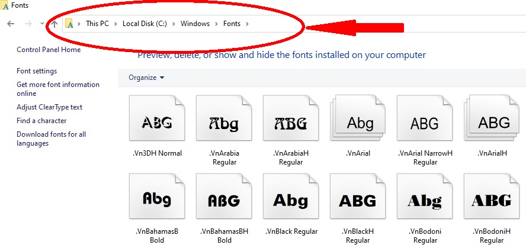Select Local Disk (C:) in the address path
The height and width of the screenshot is (248, 526).
click(x=145, y=24)
